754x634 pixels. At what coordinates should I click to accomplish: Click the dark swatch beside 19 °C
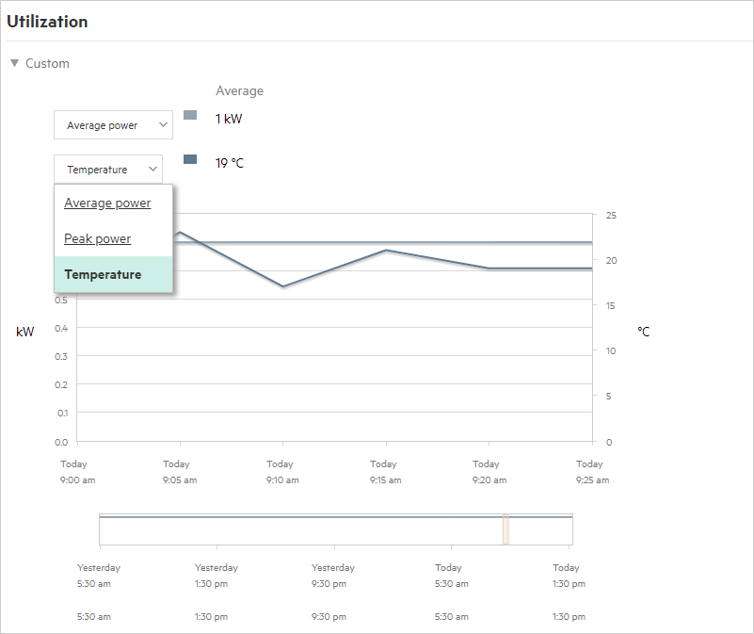(190, 159)
